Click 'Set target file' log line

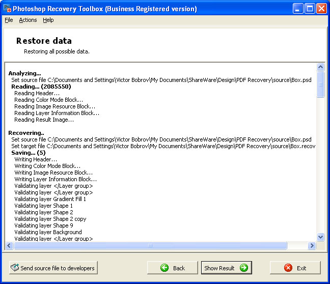(163, 146)
